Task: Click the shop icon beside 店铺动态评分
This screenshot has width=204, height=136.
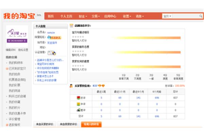Action: click(x=71, y=26)
